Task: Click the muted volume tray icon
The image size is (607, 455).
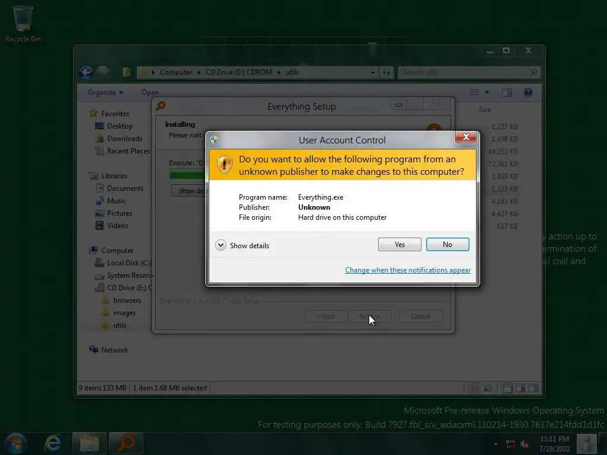Action: 525,444
